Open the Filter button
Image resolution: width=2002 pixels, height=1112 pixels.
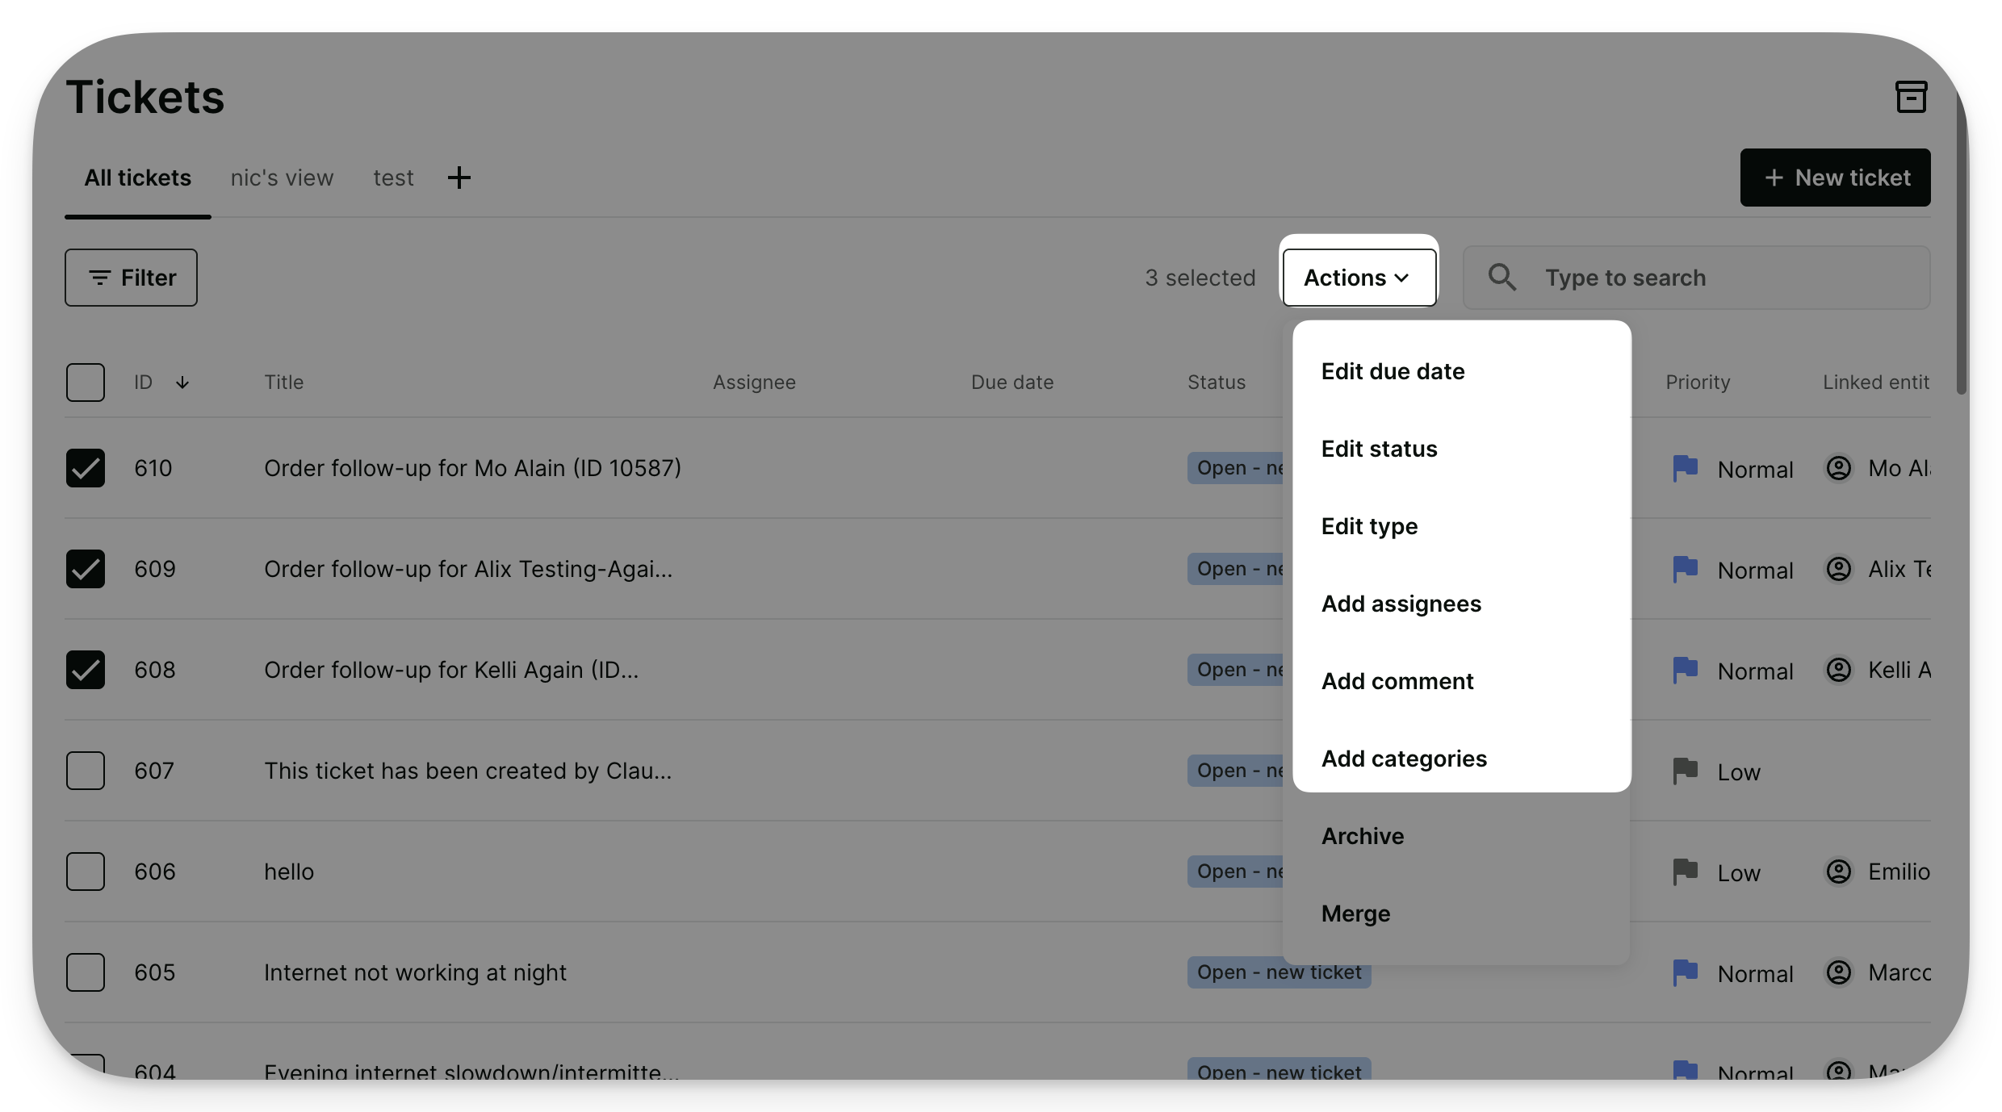tap(131, 278)
